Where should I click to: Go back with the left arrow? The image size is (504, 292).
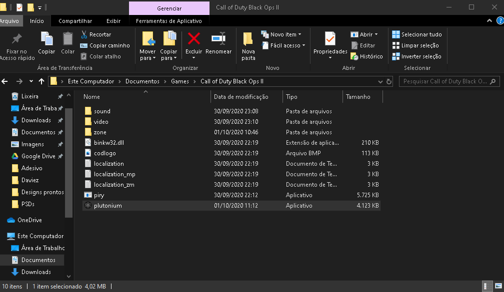(x=5, y=81)
